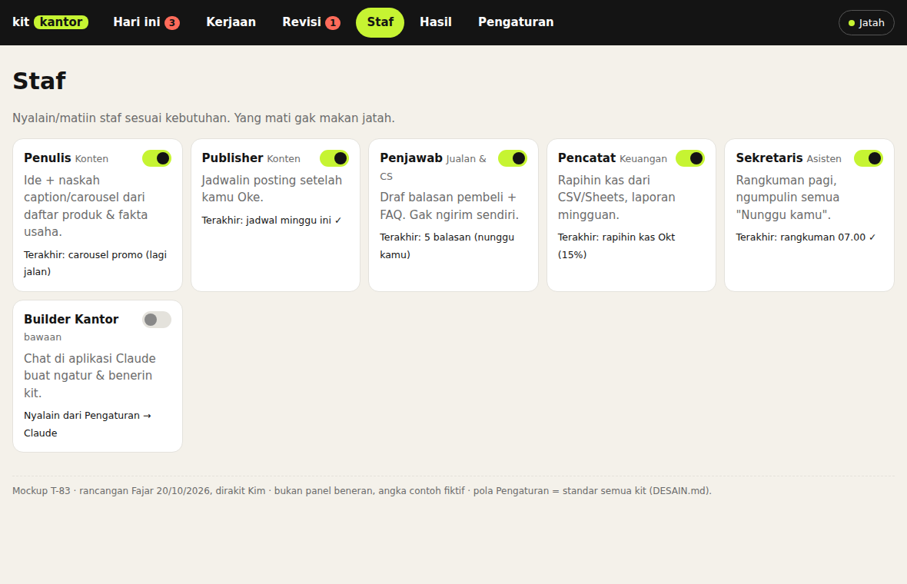Viewport: 907px width, 584px height.
Task: Click the Pencatat card title
Action: 586,158
